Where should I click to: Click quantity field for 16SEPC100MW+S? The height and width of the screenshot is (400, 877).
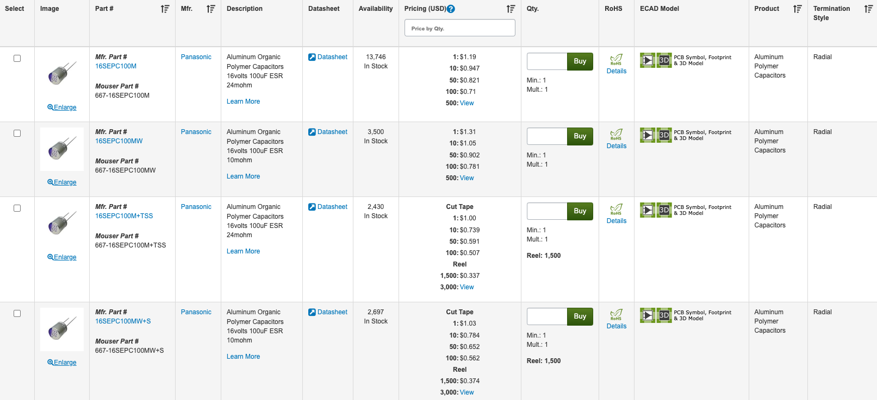tap(546, 316)
